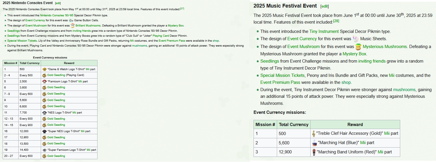The image size is (436, 163).
Task: Click the Super NES Logo T-Shirt icon
Action: point(44,131)
